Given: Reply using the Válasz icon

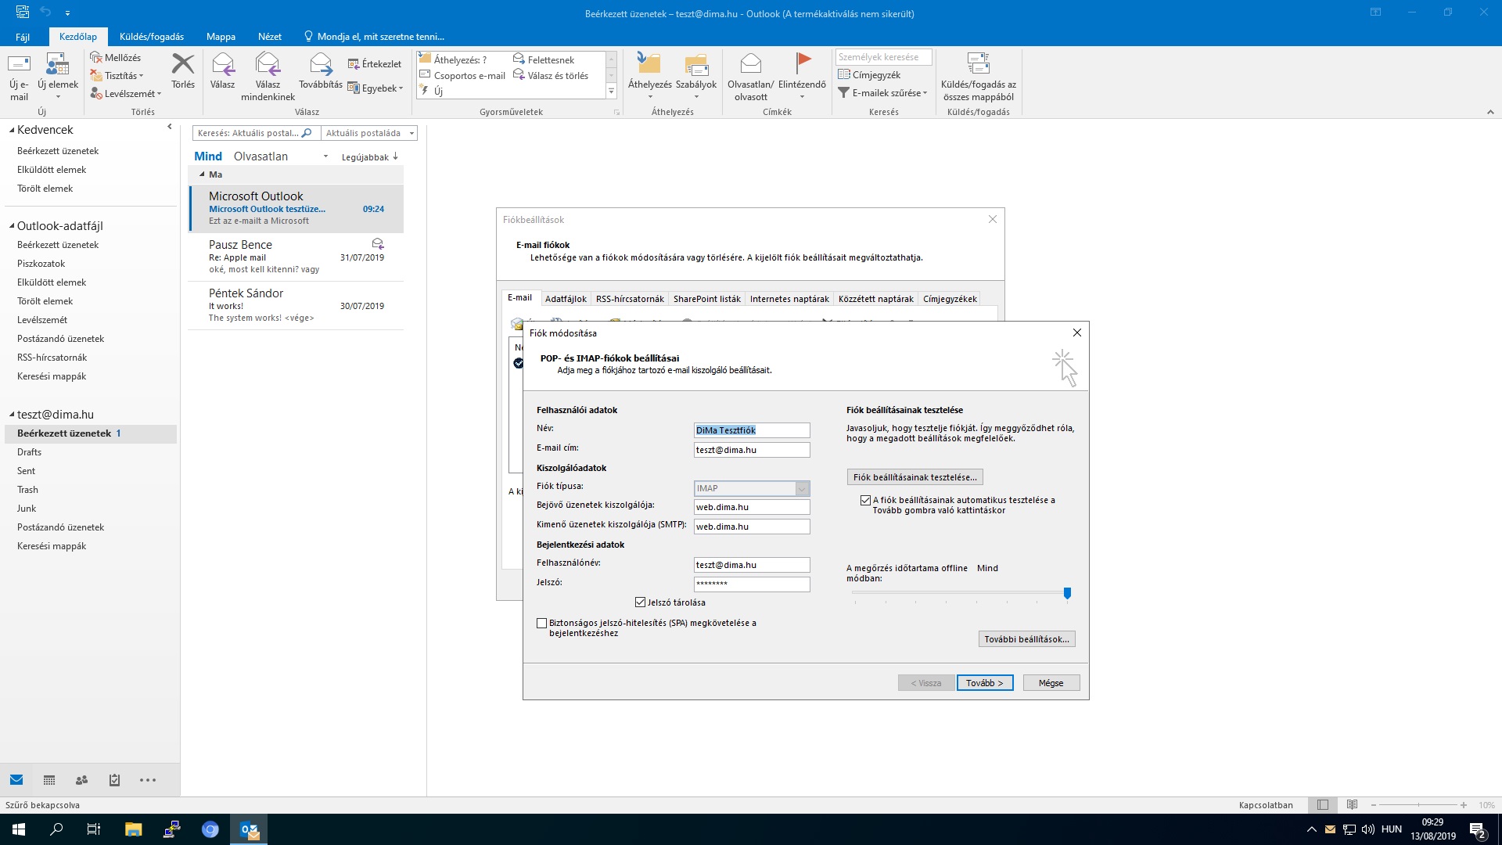Looking at the screenshot, I should (222, 71).
